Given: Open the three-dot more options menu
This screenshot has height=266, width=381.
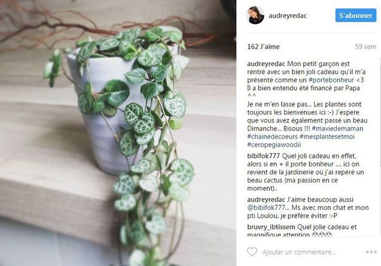Looking at the screenshot, I should tap(371, 252).
